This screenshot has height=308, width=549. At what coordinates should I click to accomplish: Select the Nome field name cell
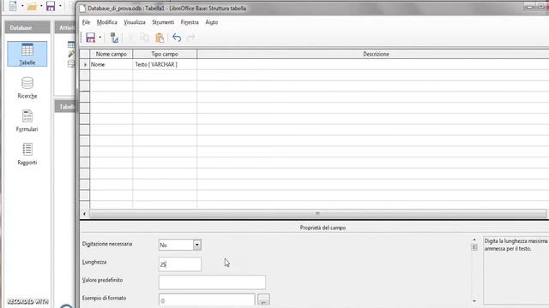pos(111,65)
